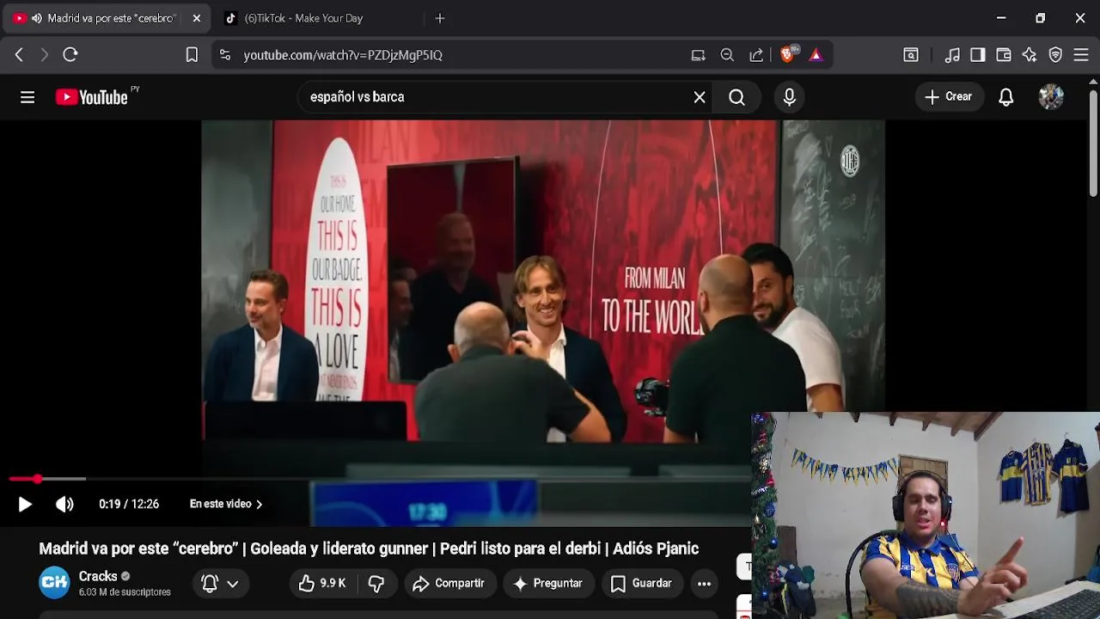This screenshot has width=1100, height=619.
Task: Expand 'En este video' chapters
Action: (226, 505)
